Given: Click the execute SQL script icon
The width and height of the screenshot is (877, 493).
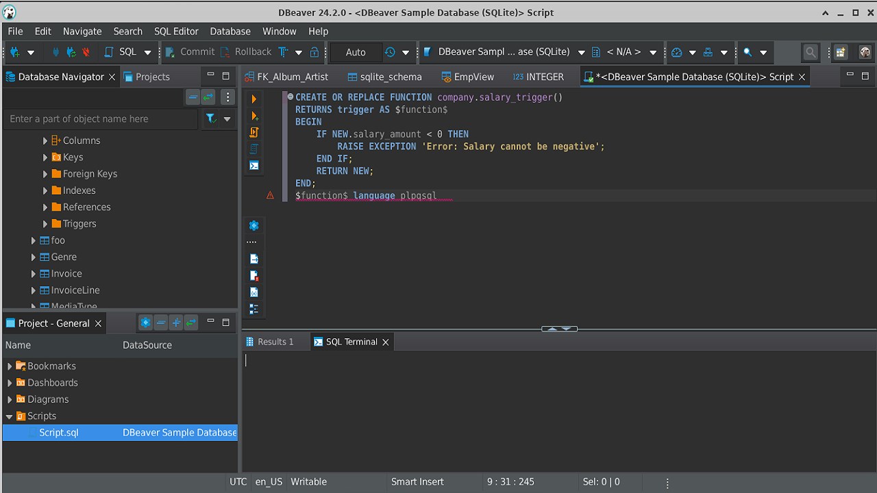Looking at the screenshot, I should [254, 132].
